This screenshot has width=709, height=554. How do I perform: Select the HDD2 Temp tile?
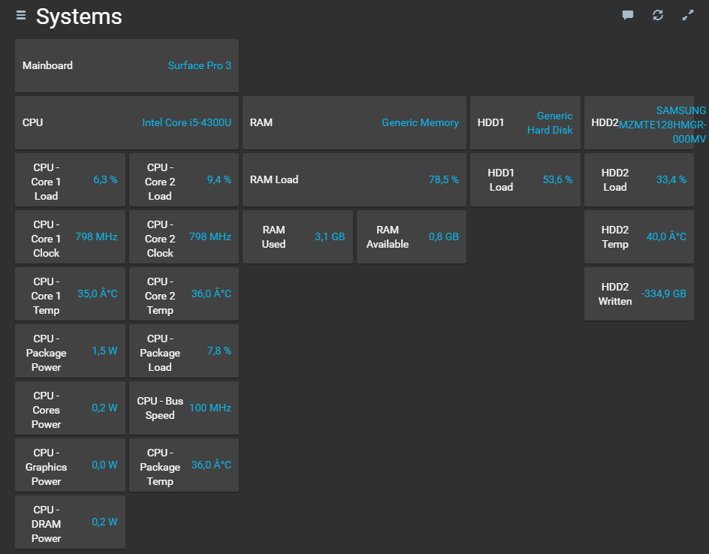[638, 236]
